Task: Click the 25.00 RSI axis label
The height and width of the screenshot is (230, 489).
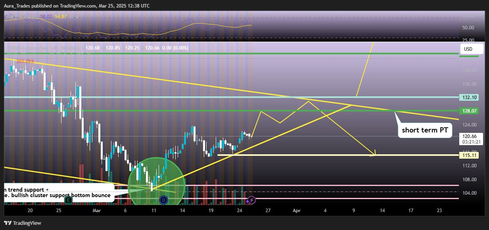Action: 469,40
